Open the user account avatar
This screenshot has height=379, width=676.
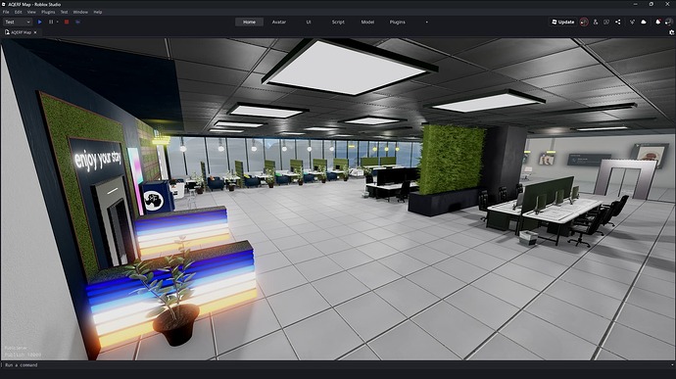coord(669,22)
